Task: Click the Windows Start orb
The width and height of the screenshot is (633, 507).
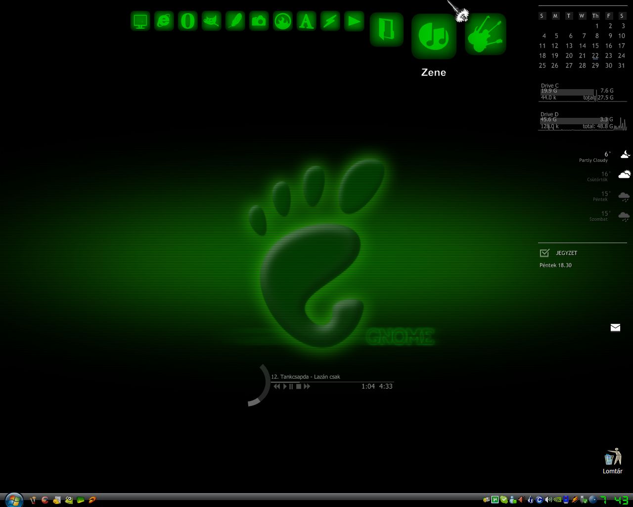Action: point(14,500)
